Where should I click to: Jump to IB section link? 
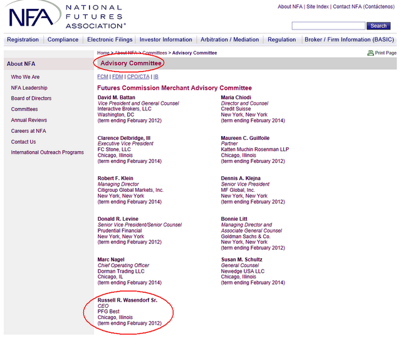(156, 76)
